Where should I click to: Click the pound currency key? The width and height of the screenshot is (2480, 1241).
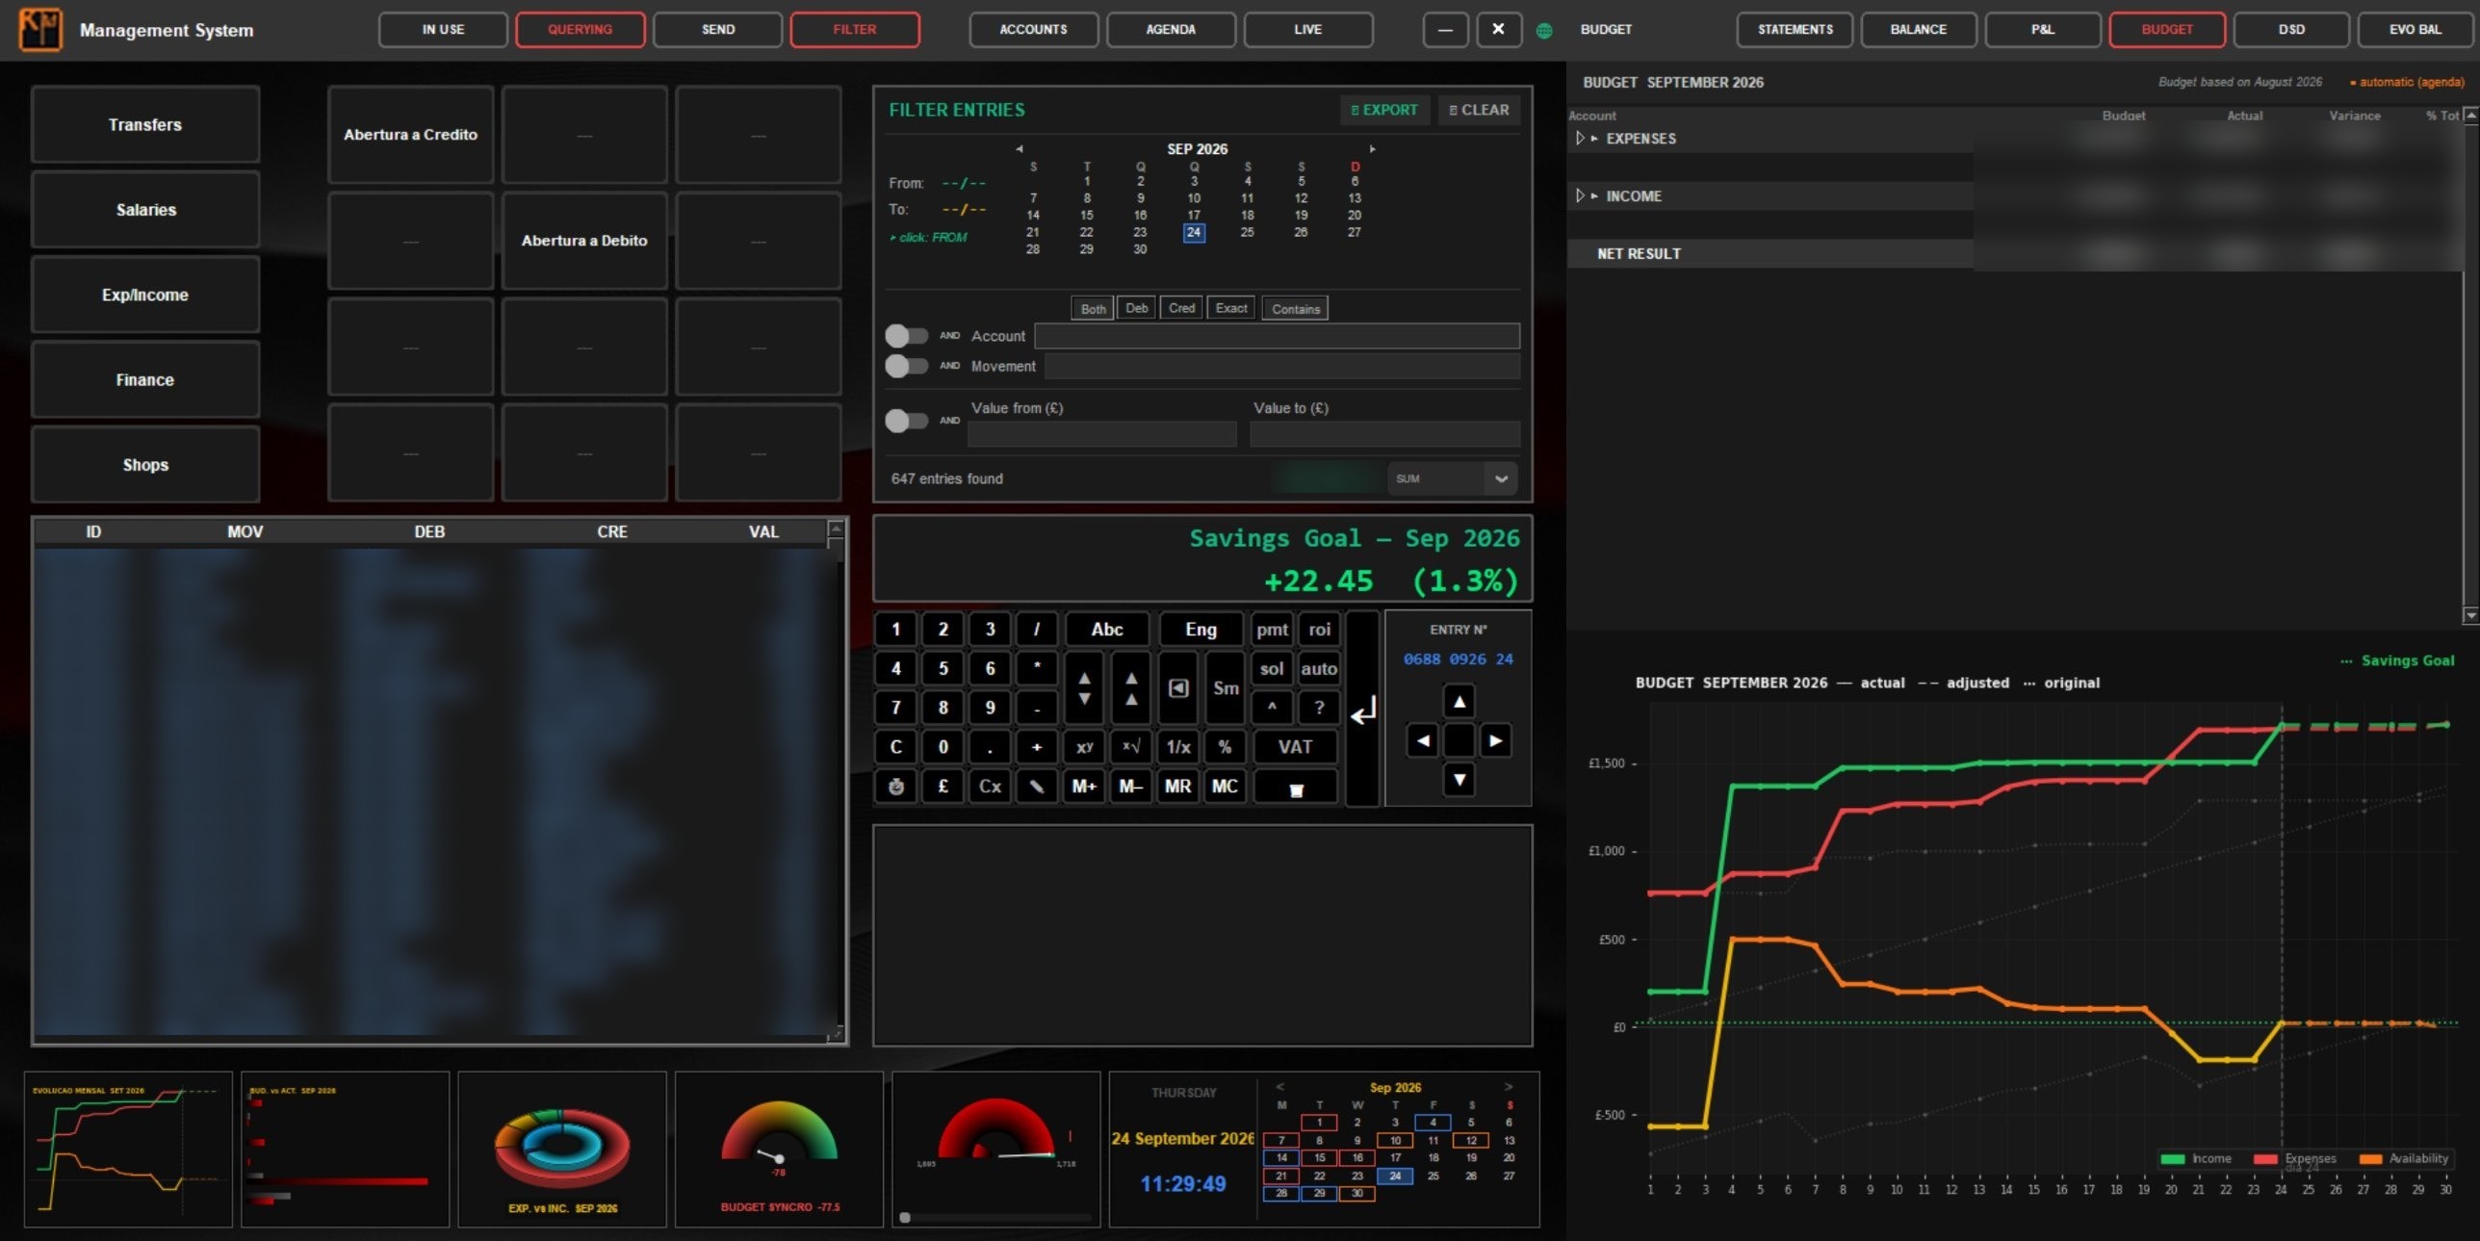(943, 787)
